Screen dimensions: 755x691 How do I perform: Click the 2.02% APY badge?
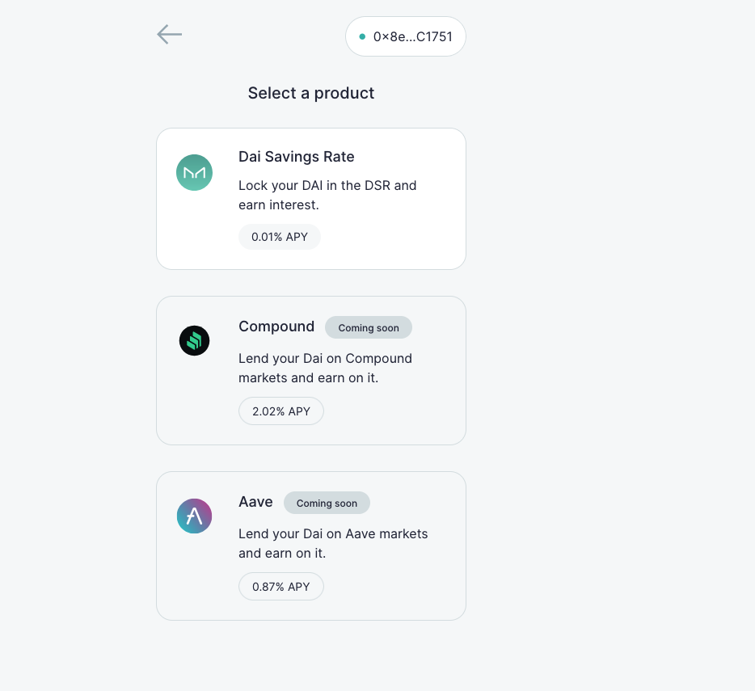click(281, 411)
